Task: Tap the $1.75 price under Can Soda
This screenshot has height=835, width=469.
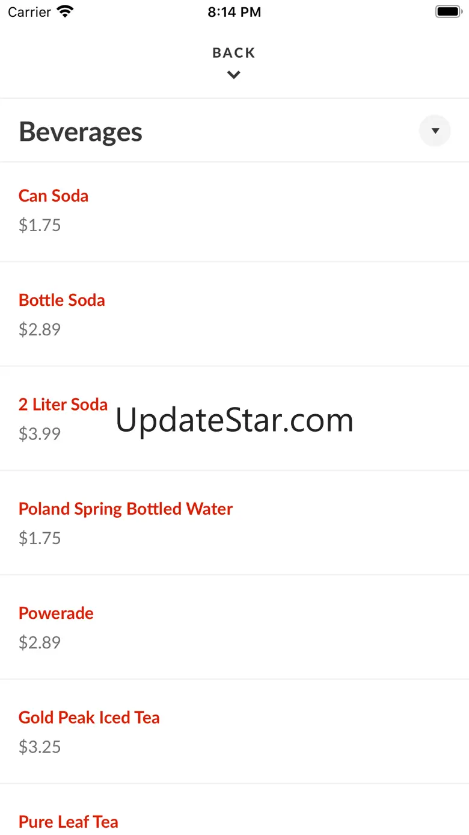Action: [x=40, y=225]
